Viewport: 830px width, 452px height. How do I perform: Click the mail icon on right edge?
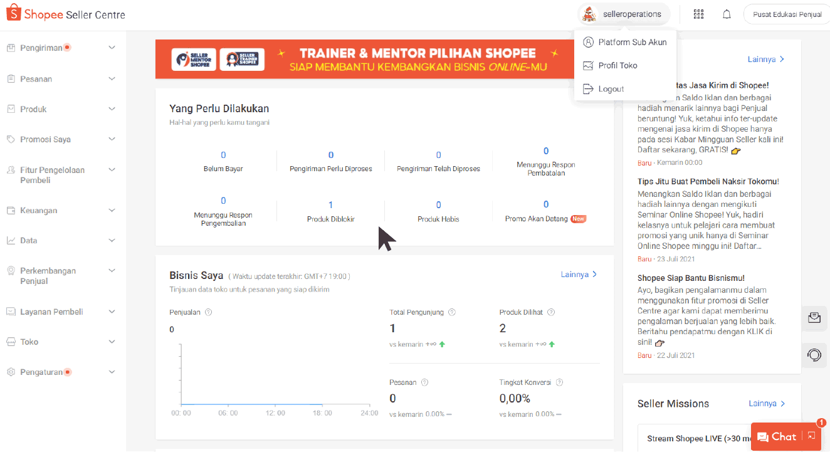tap(814, 318)
